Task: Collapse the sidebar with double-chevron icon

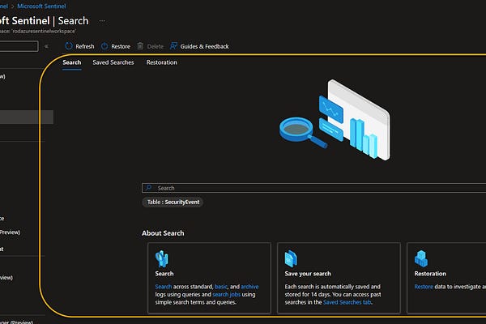Action: point(46,46)
